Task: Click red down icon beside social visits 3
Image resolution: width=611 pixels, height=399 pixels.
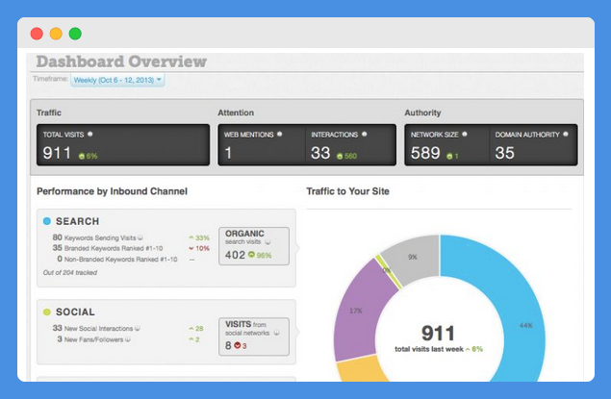Action: [238, 345]
